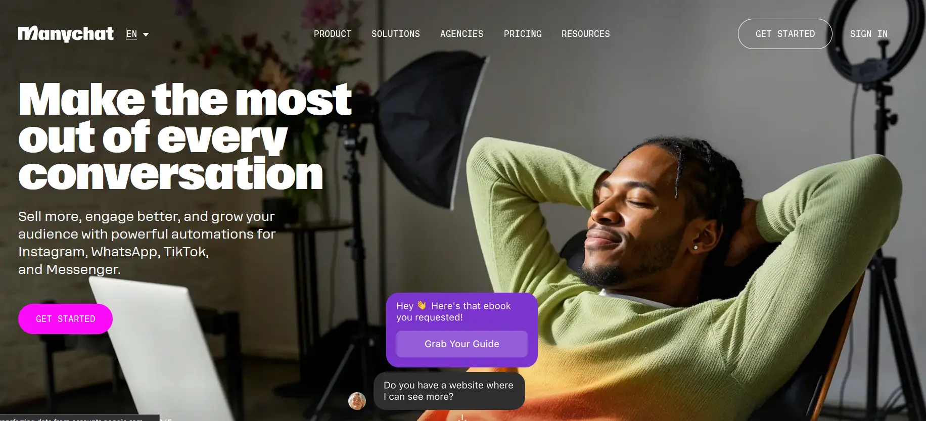Click the outlined Get Started button in header
The height and width of the screenshot is (421, 926).
tap(785, 34)
